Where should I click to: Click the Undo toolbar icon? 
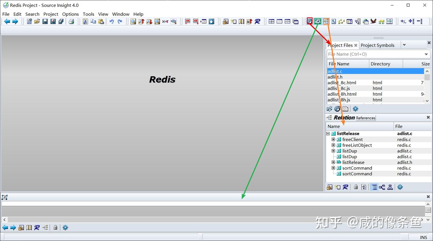112,21
